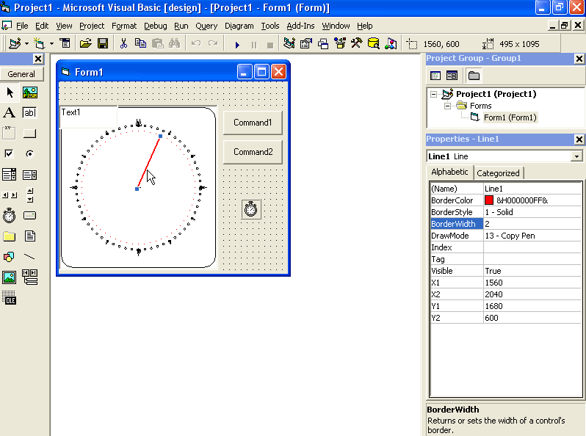The width and height of the screenshot is (586, 436).
Task: Select the OptionButton control tool
Action: pyautogui.click(x=30, y=153)
